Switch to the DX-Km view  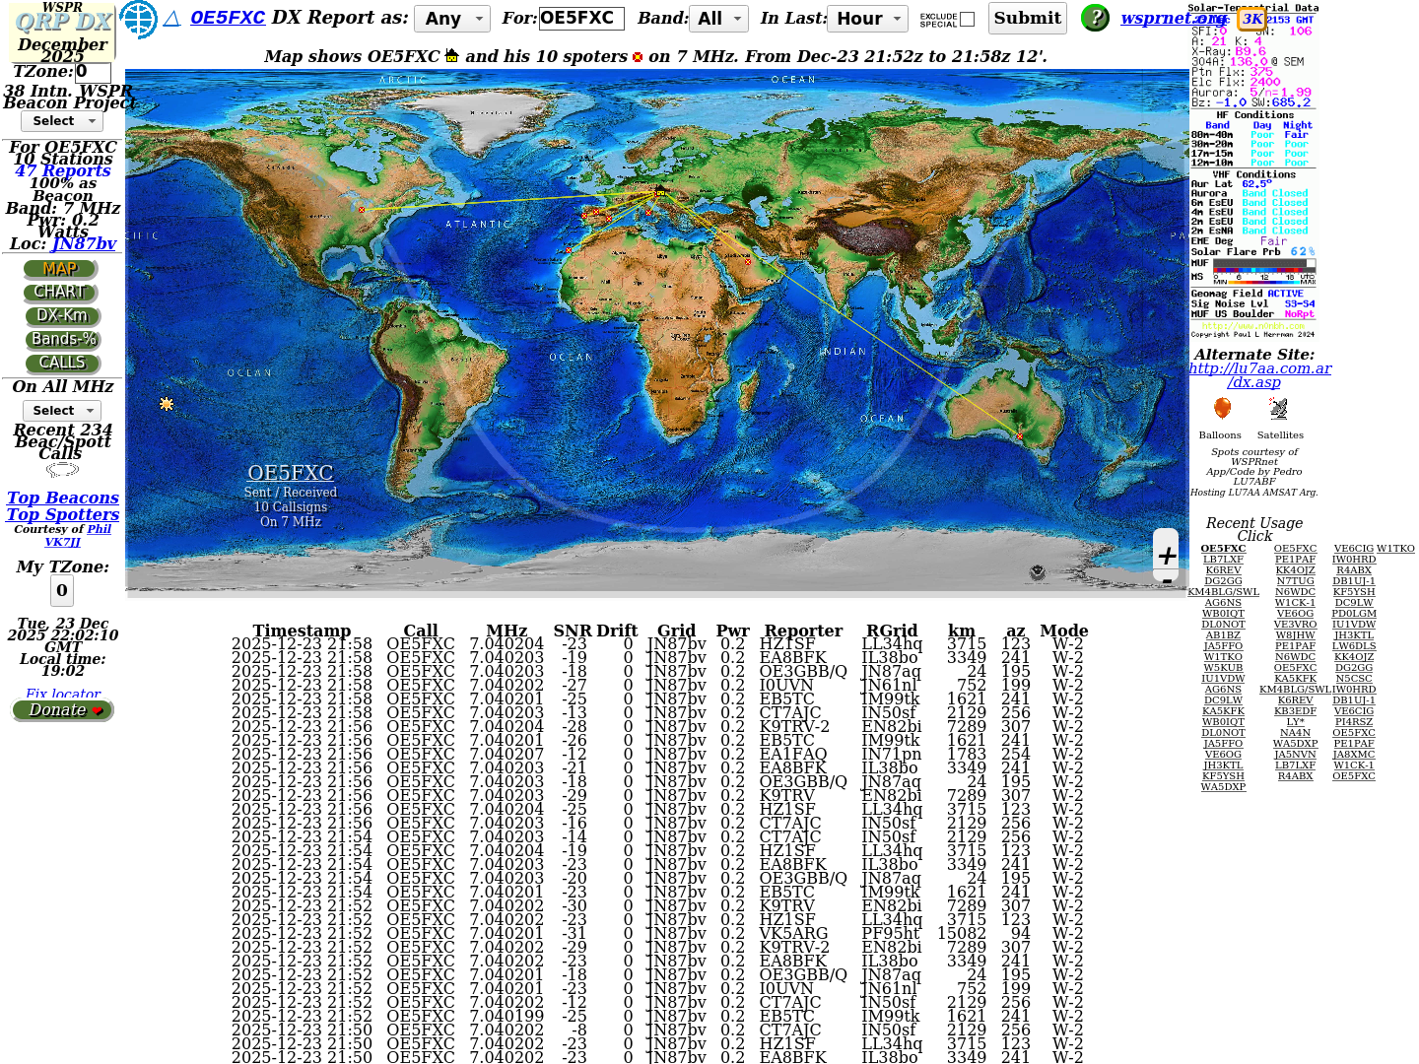click(62, 316)
